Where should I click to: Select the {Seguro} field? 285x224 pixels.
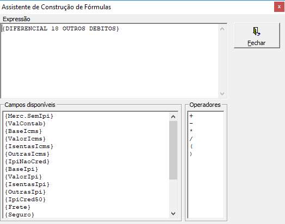[x=20, y=215]
